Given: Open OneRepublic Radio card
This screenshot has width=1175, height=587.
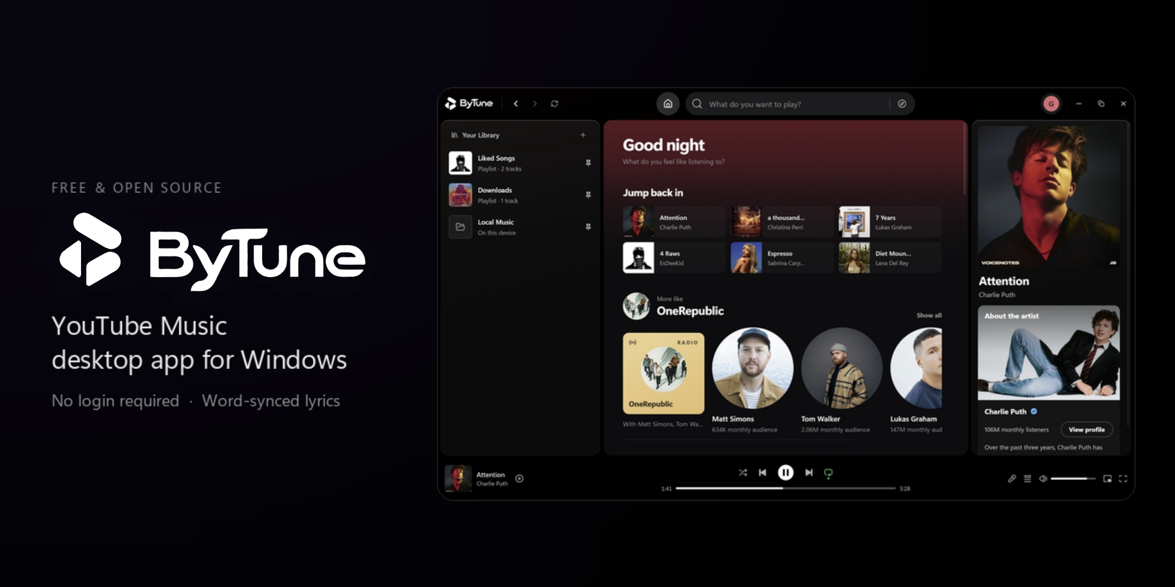Looking at the screenshot, I should pos(664,373).
